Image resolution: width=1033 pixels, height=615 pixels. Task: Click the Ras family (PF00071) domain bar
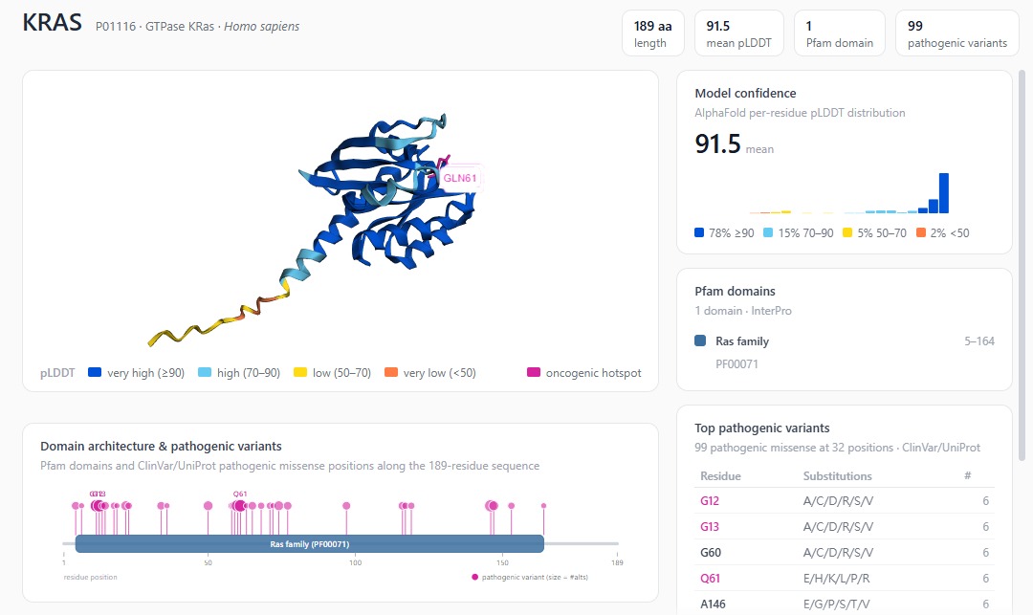[310, 544]
